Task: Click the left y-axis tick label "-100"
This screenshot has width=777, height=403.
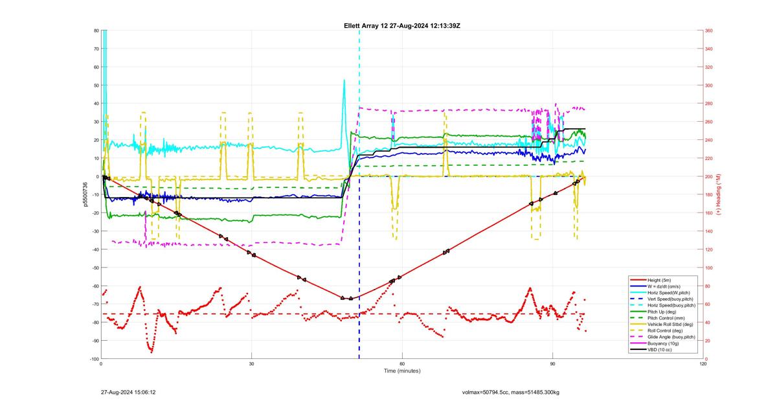Action: point(94,359)
